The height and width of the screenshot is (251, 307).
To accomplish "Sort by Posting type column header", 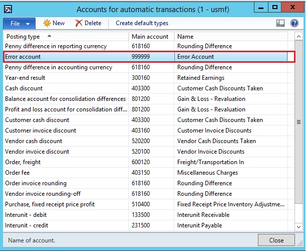I will click(65, 37).
